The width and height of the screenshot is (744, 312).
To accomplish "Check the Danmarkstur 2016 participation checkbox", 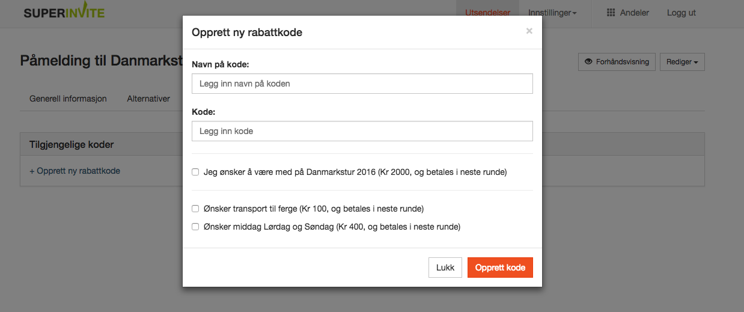I will [195, 172].
